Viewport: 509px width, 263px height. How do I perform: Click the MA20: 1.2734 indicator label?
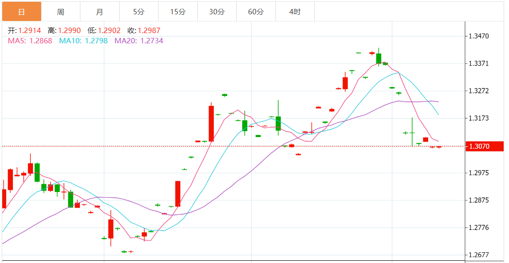139,41
